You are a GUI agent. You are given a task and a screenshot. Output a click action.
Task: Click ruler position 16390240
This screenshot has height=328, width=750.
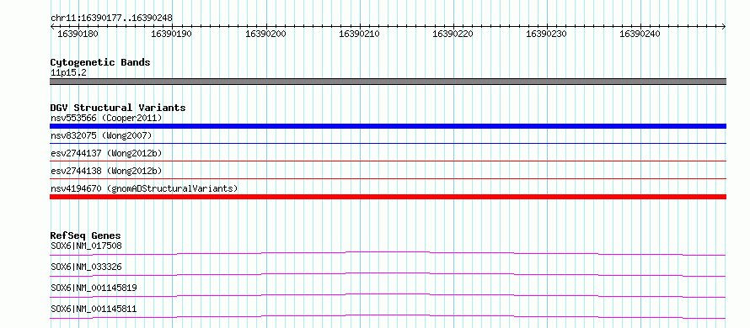click(x=640, y=34)
